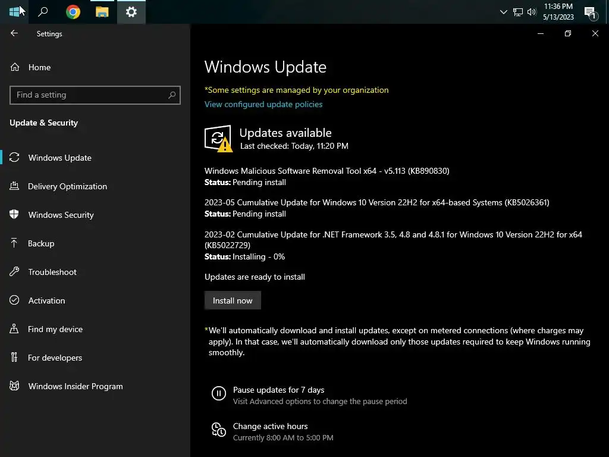Click the active hours clock icon
The width and height of the screenshot is (609, 457).
click(219, 430)
